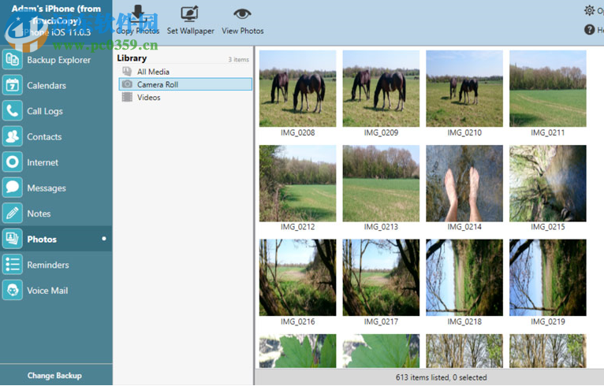Image resolution: width=604 pixels, height=386 pixels.
Task: Select the Call Logs phone icon
Action: (x=13, y=111)
